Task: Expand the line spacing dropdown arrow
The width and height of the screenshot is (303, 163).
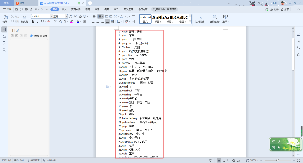Action: click(121, 21)
